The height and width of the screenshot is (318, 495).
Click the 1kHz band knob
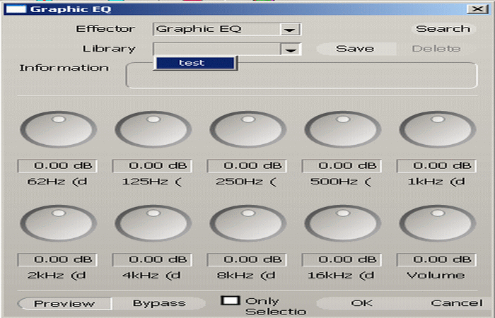[437, 130]
